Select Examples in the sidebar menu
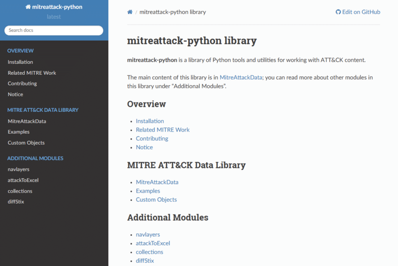The width and height of the screenshot is (398, 266). coord(19,132)
